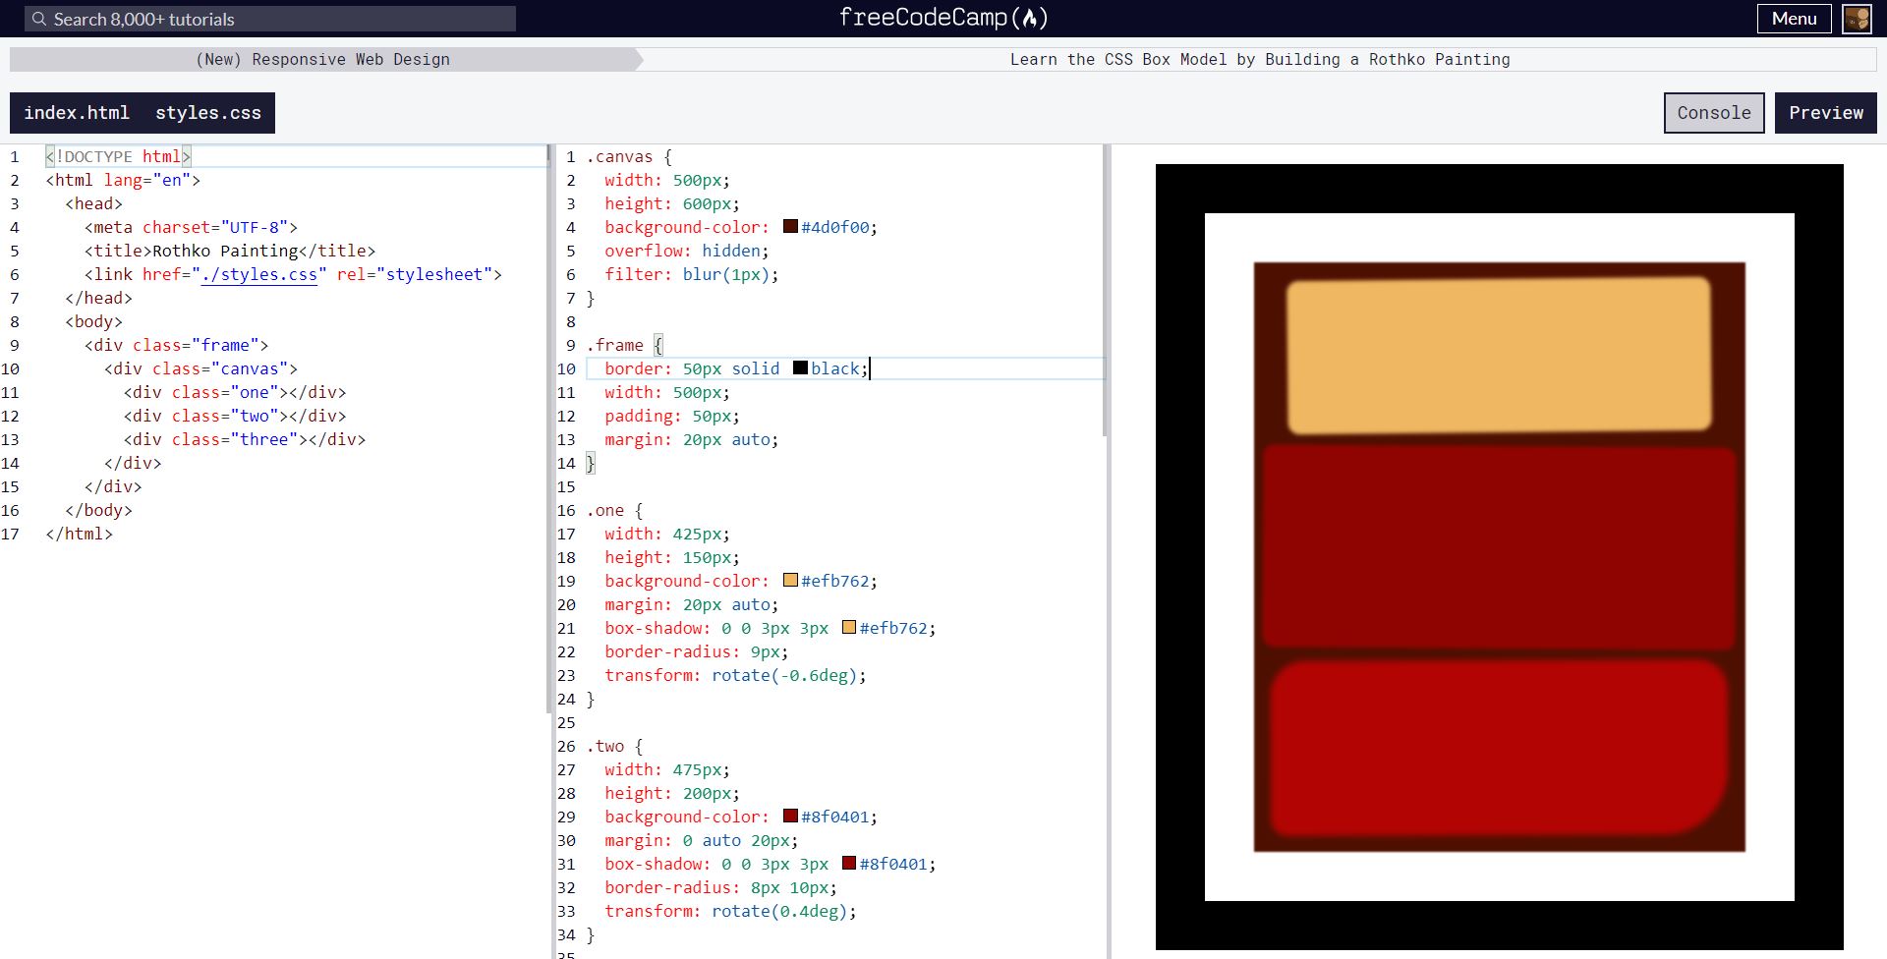This screenshot has height=959, width=1887.
Task: Click the .two box-shadow #8f0401 swatch
Action: [x=849, y=864]
